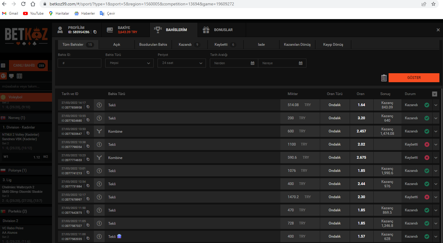
Task: Copy bet ID 2077820647
Action: coord(88,133)
